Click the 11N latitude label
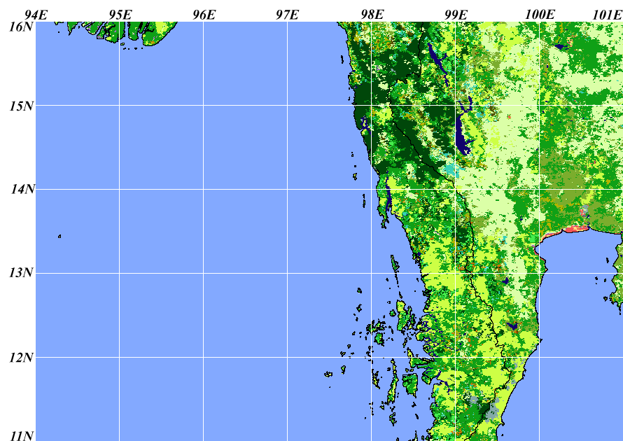The image size is (623, 441). (22, 436)
